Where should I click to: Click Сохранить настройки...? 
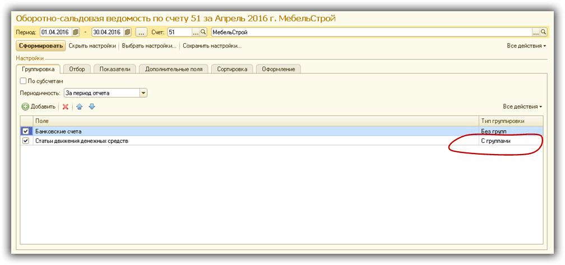[x=212, y=46]
